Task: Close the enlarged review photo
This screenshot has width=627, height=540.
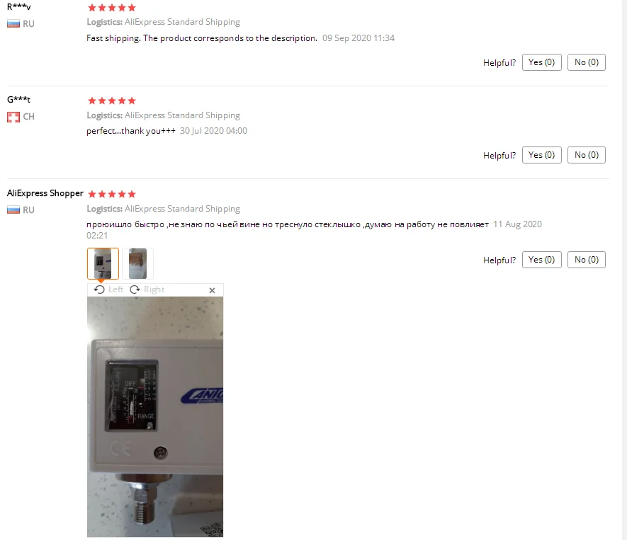Action: 213,290
